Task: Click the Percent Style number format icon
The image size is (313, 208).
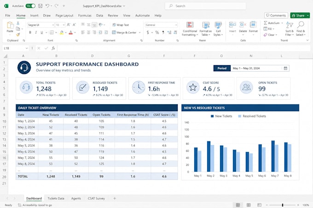Action: (x=157, y=33)
